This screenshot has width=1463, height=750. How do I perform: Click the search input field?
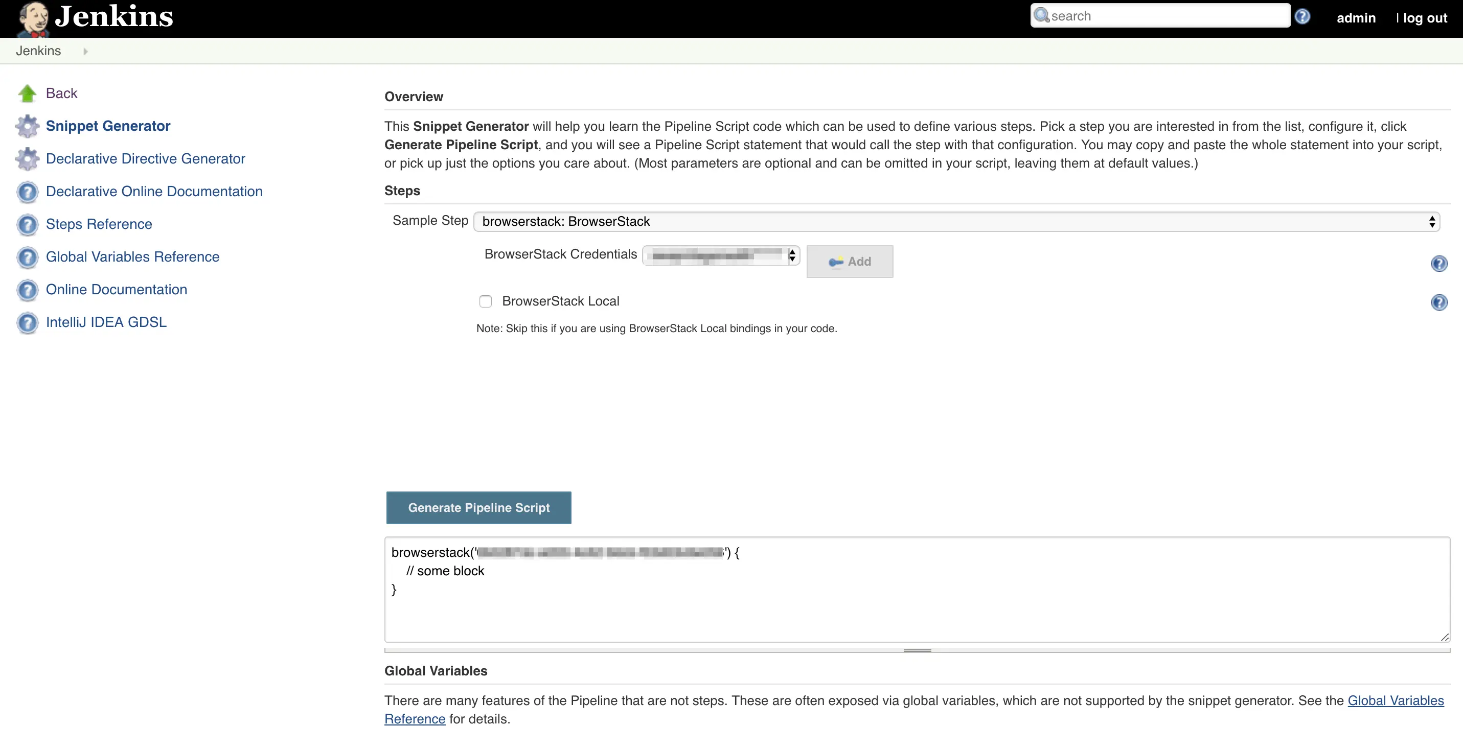point(1164,16)
